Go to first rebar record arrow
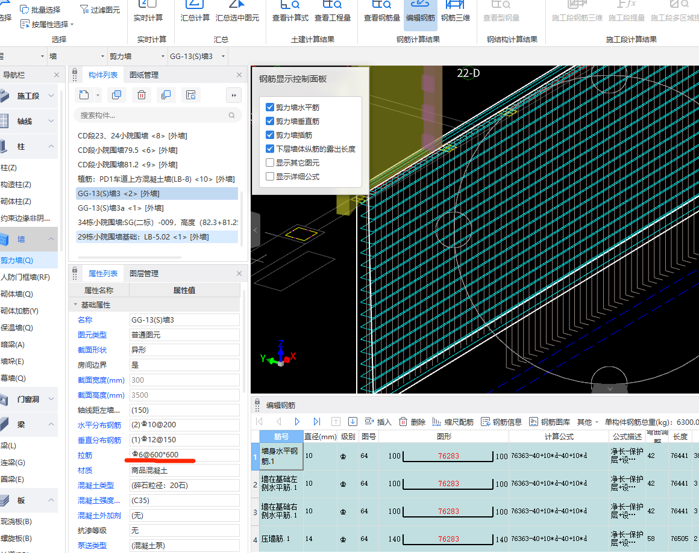699x553 pixels. pos(260,422)
